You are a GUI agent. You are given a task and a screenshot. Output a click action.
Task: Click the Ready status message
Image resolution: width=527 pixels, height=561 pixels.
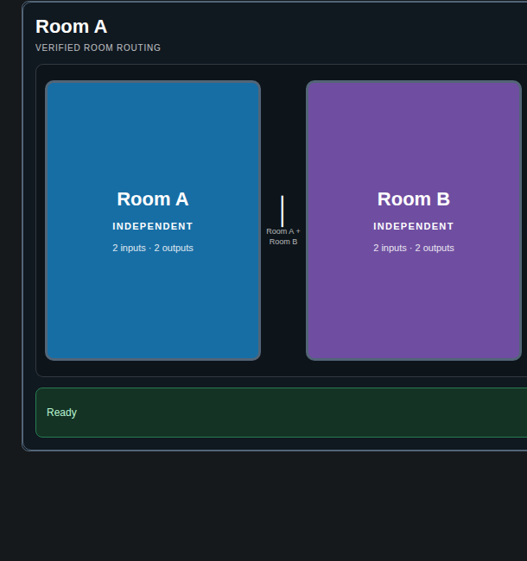[x=61, y=413]
